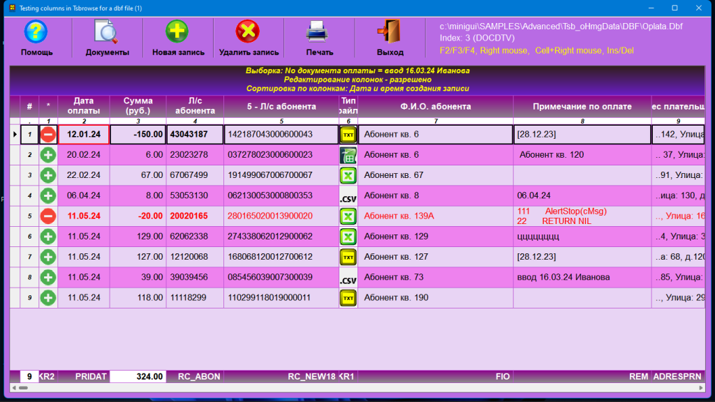Click red minus icon in row 5
715x402 pixels.
click(x=48, y=216)
